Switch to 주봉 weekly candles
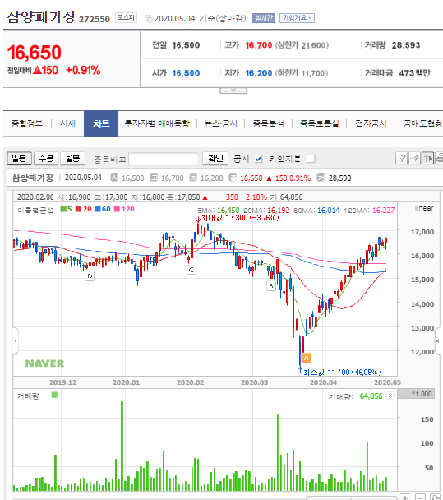Screen dimensions: 443x500 click(x=46, y=158)
